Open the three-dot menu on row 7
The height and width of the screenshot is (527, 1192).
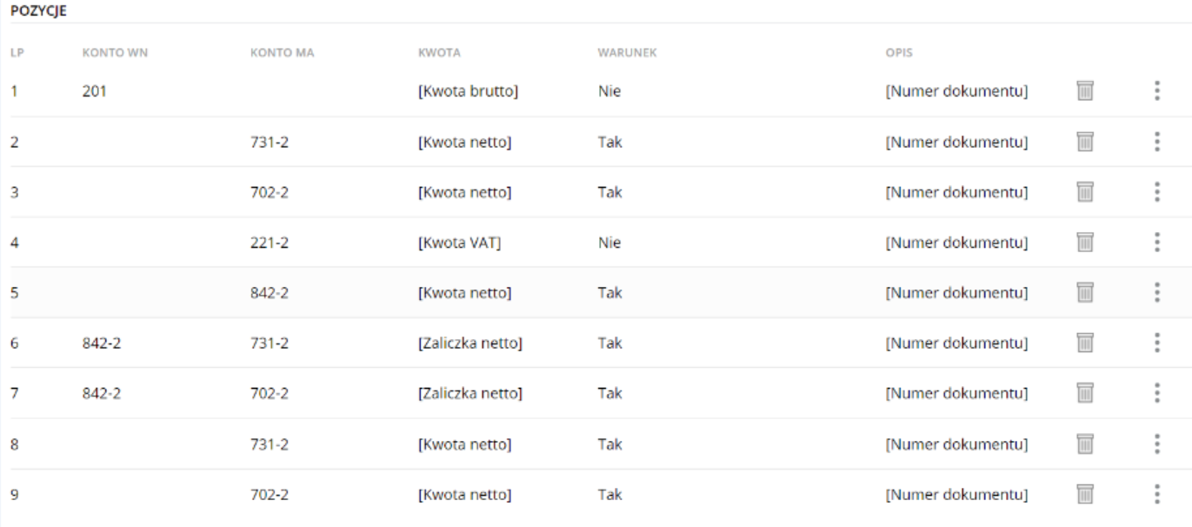[x=1156, y=393]
